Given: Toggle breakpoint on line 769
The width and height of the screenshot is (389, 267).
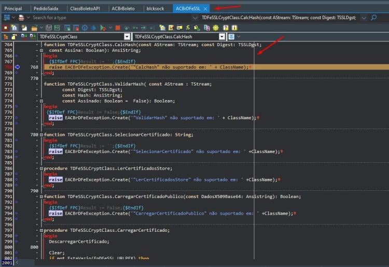Looking at the screenshot, I should tap(16, 73).
